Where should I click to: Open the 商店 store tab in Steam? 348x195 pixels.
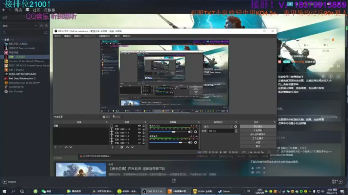pyautogui.click(x=18, y=10)
